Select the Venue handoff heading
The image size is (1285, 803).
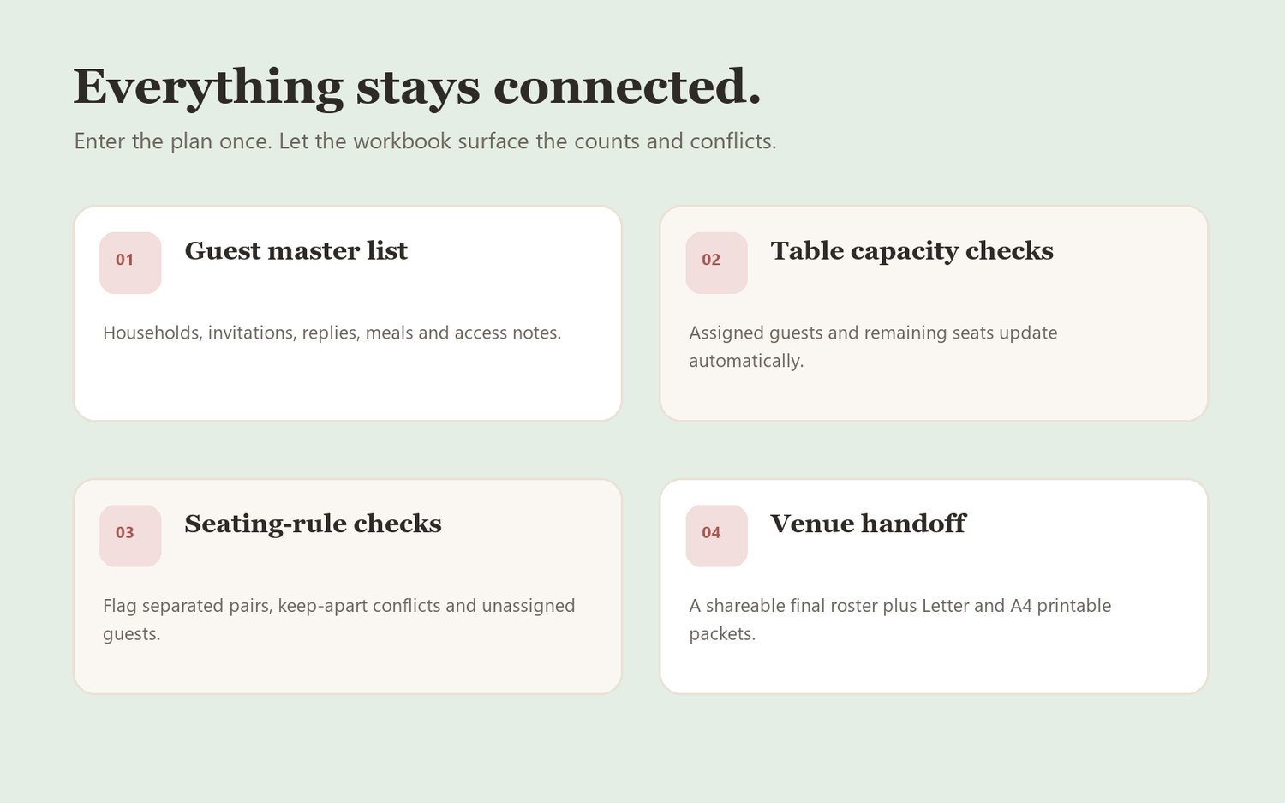click(868, 524)
